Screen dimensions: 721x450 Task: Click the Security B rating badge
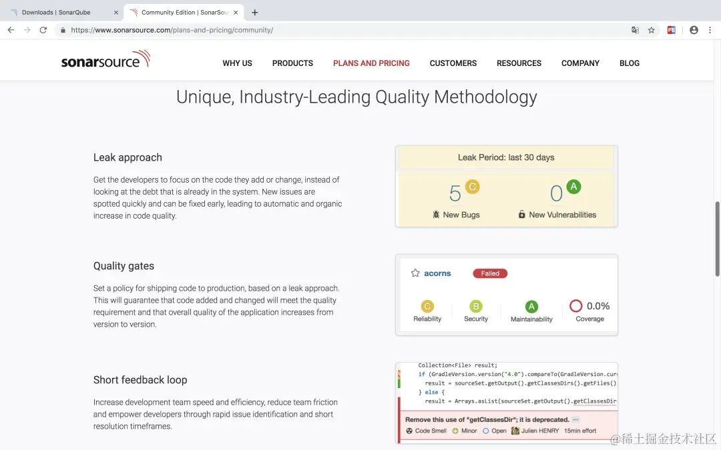coord(476,306)
